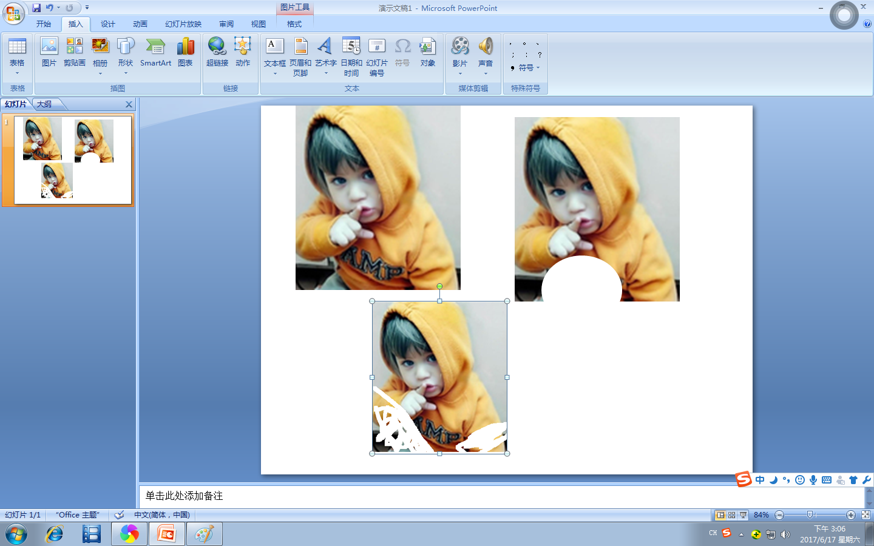The image size is (874, 546).
Task: Click the zoom slider handle
Action: click(x=810, y=515)
